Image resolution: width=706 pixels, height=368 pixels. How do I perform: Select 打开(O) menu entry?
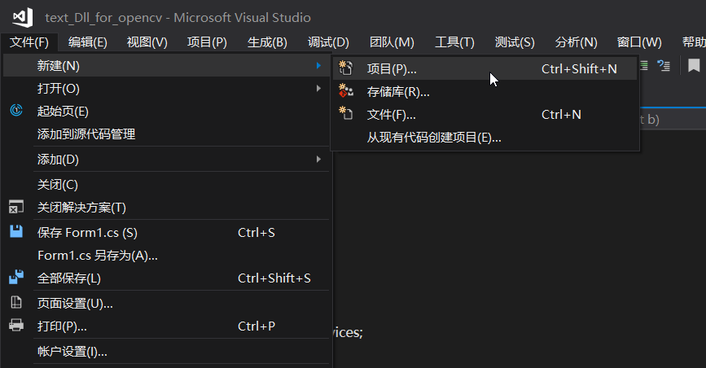pyautogui.click(x=167, y=88)
